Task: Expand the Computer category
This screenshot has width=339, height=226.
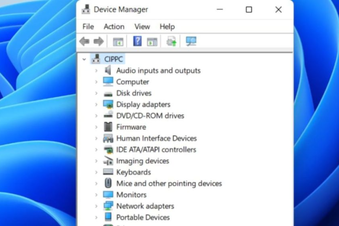Action: pyautogui.click(x=96, y=82)
